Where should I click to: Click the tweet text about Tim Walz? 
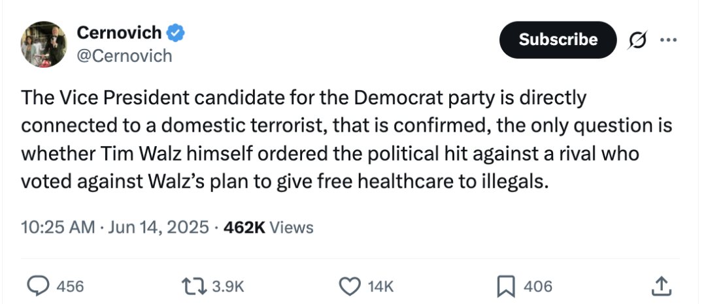point(346,139)
